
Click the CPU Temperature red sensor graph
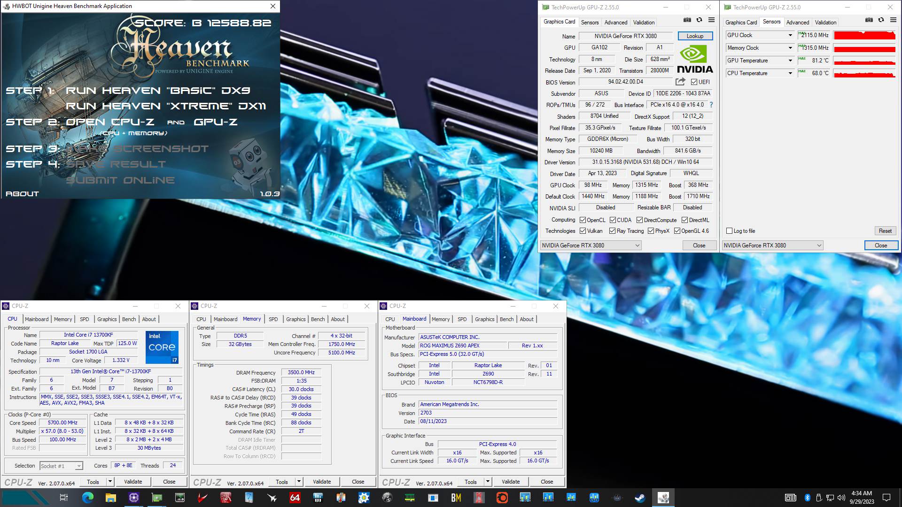(864, 74)
